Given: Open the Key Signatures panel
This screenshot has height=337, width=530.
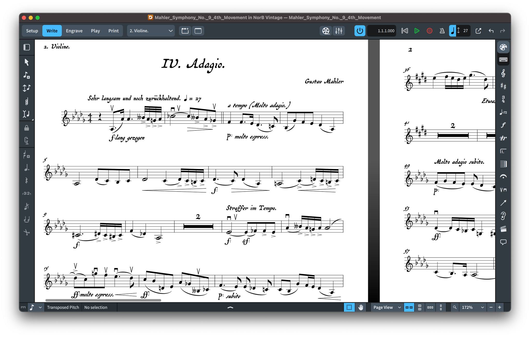Looking at the screenshot, I should (x=503, y=86).
